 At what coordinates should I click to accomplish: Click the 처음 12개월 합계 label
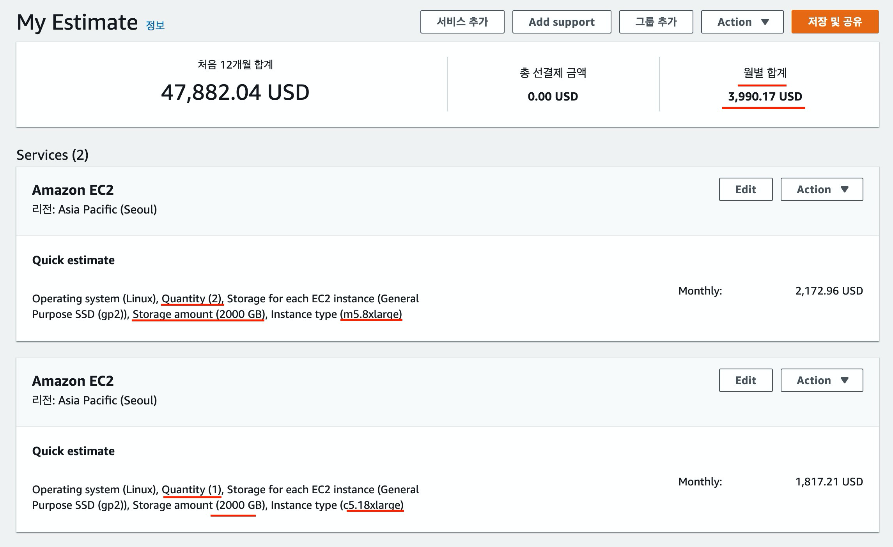point(235,64)
